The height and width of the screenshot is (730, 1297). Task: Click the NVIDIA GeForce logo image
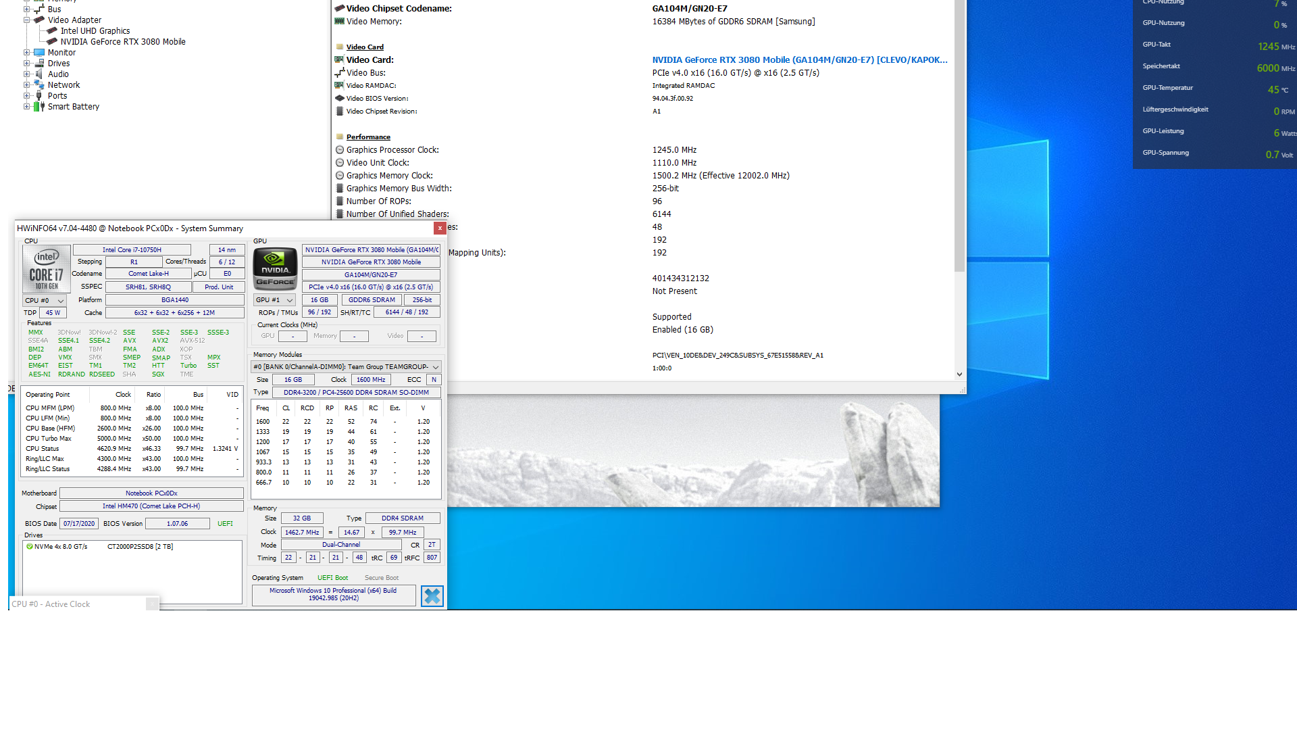tap(275, 268)
